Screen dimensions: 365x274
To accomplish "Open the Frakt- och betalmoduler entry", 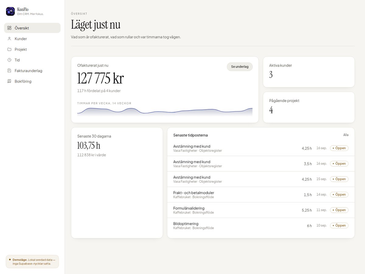I will point(261,195).
